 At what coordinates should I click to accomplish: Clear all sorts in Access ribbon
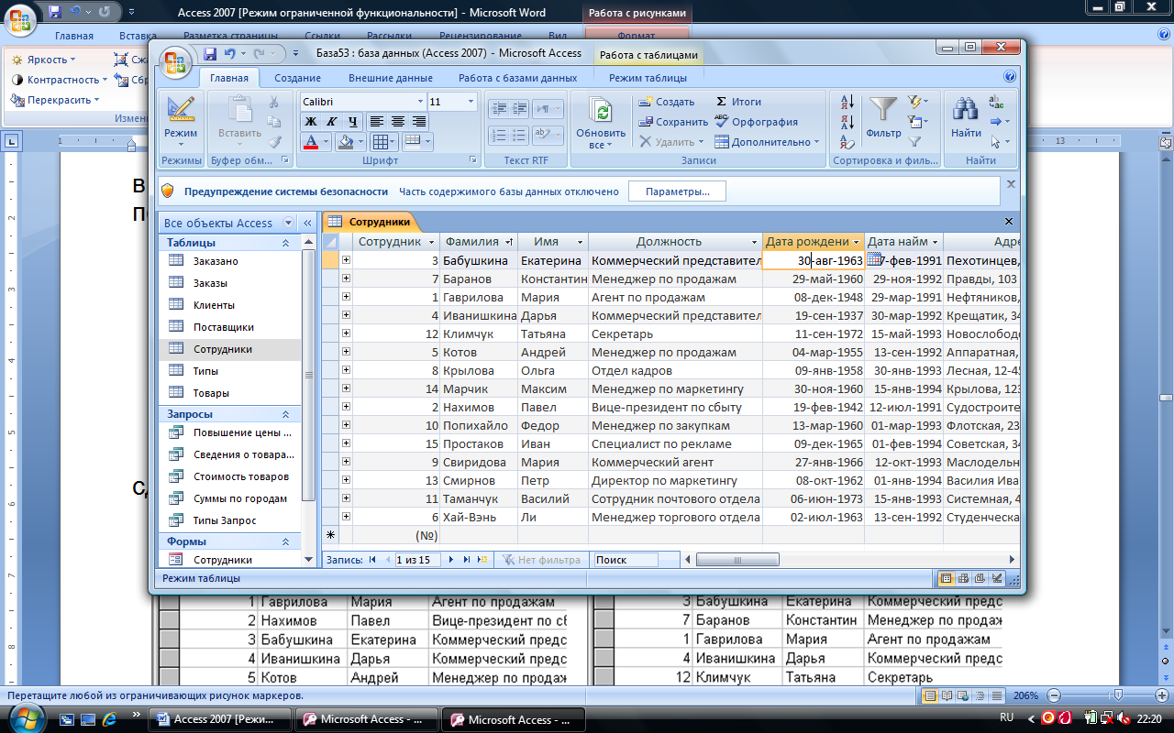click(x=847, y=142)
